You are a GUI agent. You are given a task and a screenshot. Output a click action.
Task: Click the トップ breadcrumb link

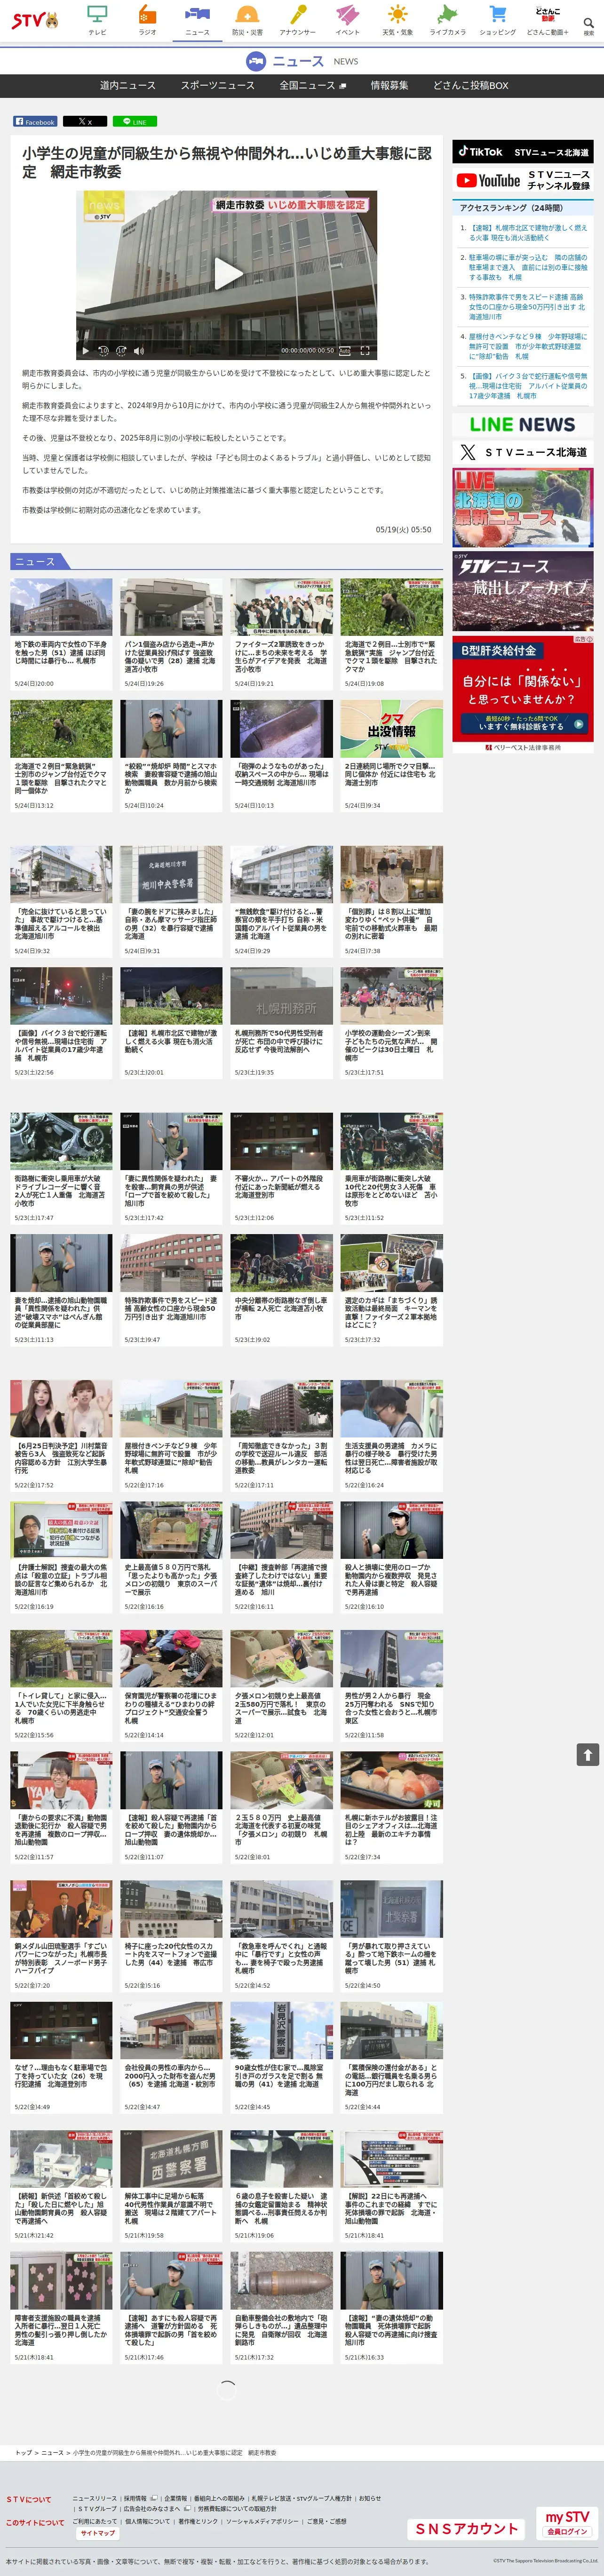23,2452
